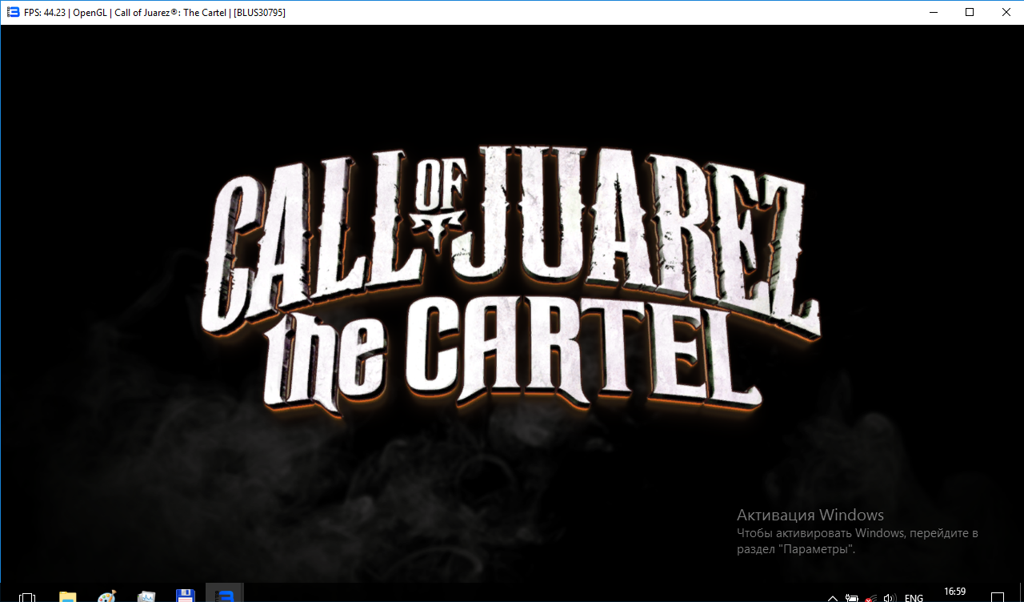
Task: Switch to the RPCS3 taskbar button
Action: [225, 596]
